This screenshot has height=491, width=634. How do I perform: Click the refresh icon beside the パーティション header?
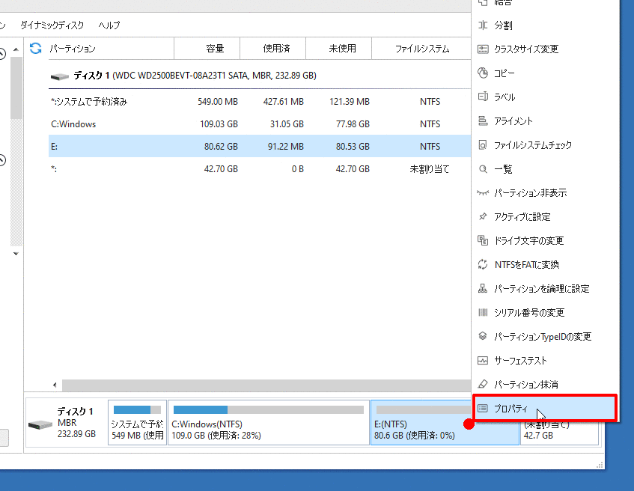tap(35, 49)
